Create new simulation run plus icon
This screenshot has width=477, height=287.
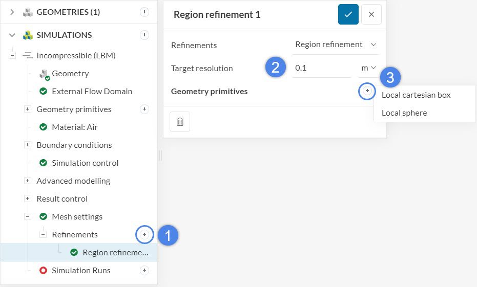(144, 270)
